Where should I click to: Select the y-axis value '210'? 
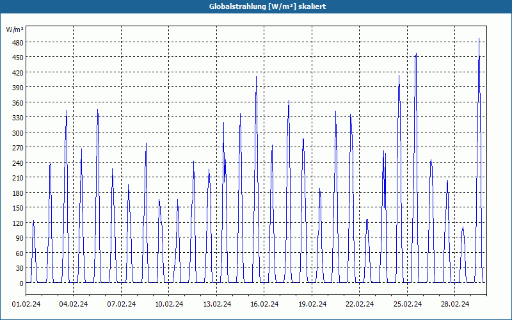click(x=17, y=178)
